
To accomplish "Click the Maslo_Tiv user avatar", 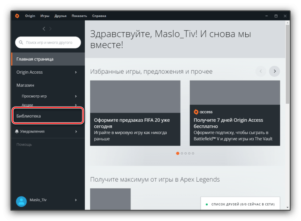I will tap(21, 201).
